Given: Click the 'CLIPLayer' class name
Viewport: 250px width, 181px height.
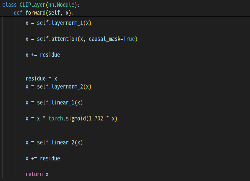Looking at the screenshot, I should point(33,5).
